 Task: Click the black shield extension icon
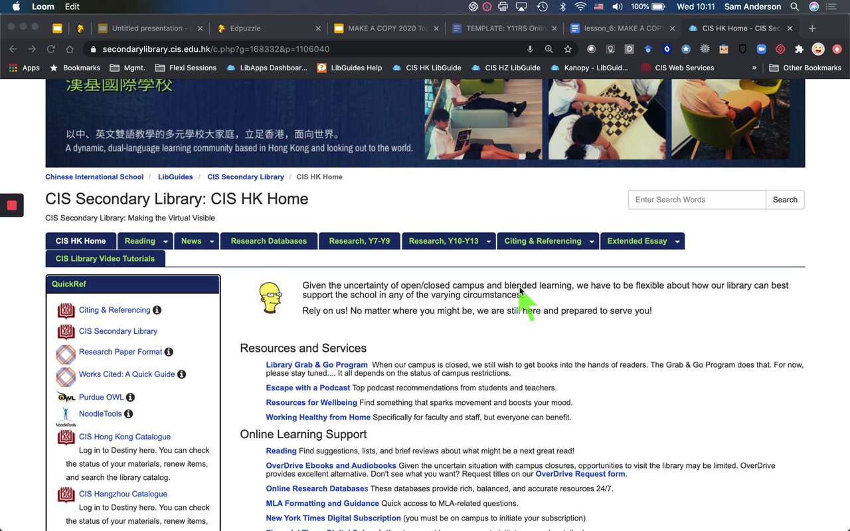(742, 49)
